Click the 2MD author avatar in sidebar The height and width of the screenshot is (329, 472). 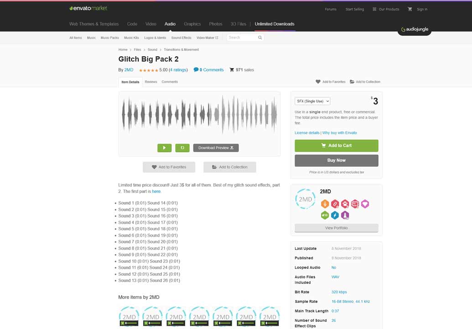(x=305, y=199)
